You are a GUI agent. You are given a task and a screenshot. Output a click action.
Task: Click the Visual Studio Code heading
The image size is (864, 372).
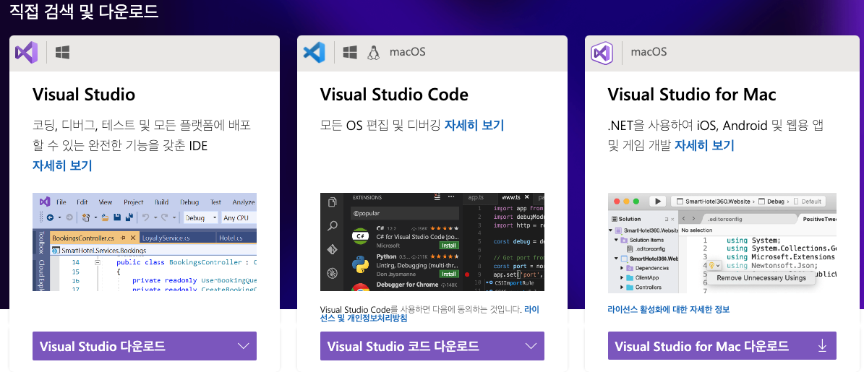tap(394, 95)
